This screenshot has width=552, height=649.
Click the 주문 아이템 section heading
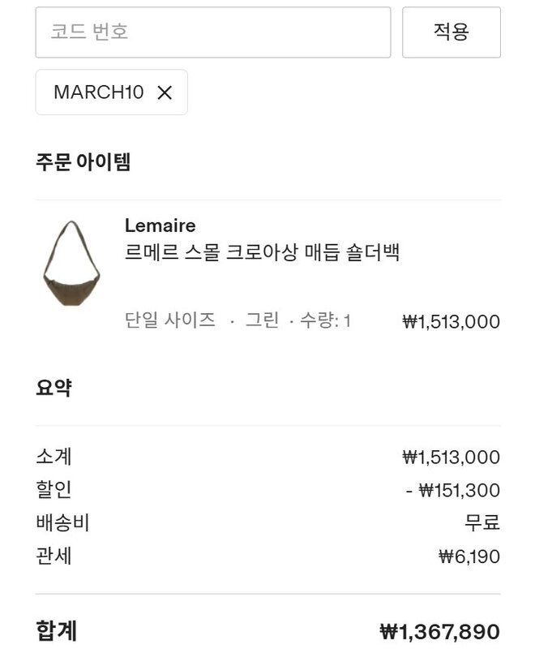83,161
